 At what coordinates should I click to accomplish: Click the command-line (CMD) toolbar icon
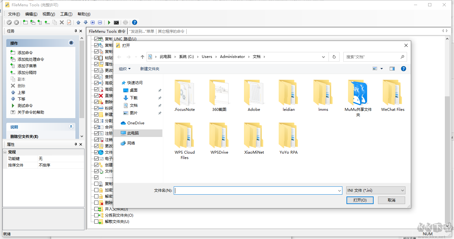coord(117,22)
